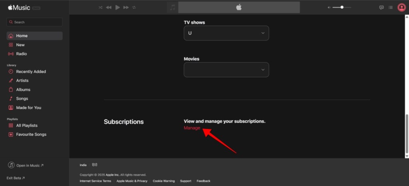Click the Artists microphone icon

point(11,80)
